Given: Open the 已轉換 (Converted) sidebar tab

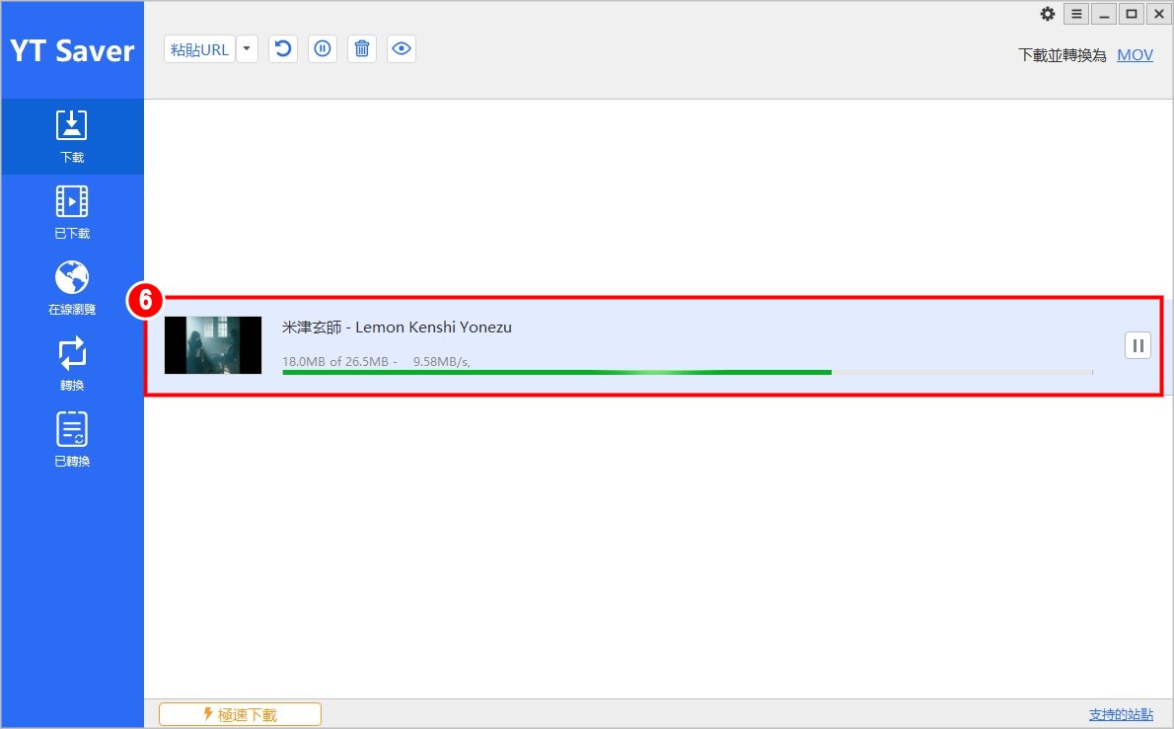Looking at the screenshot, I should 72,440.
